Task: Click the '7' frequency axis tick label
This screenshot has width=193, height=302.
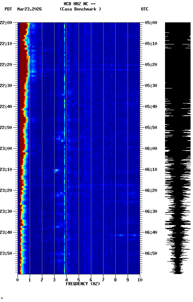Action: (103, 280)
